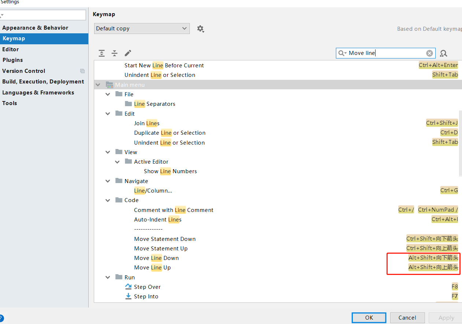This screenshot has height=324, width=462.
Task: Collapse the Edit node
Action: 108,113
